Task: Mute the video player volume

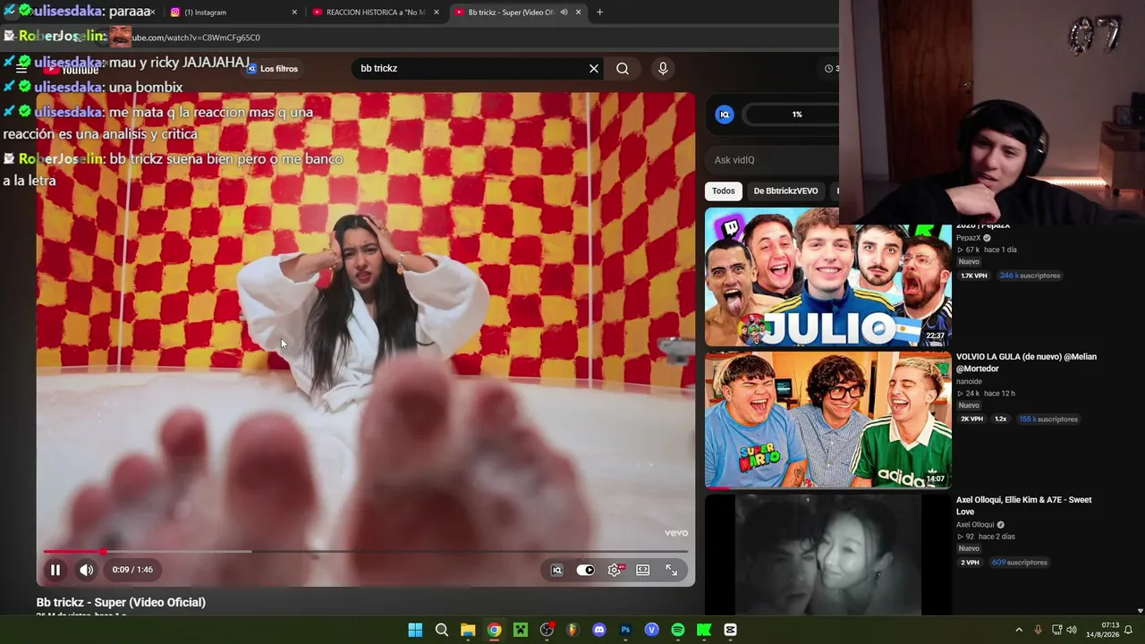Action: (x=86, y=570)
